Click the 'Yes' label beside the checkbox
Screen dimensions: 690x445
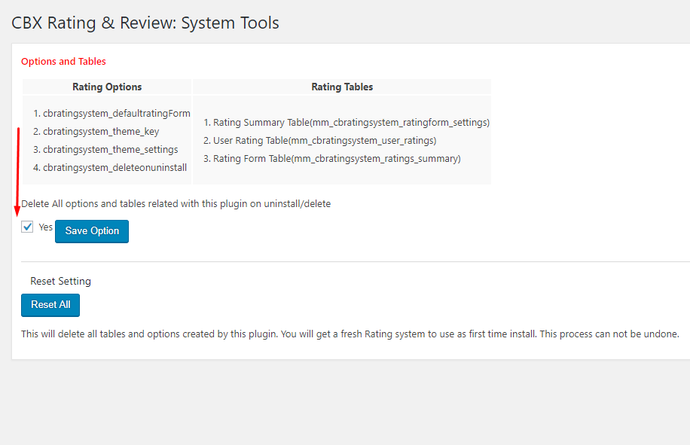pos(46,227)
